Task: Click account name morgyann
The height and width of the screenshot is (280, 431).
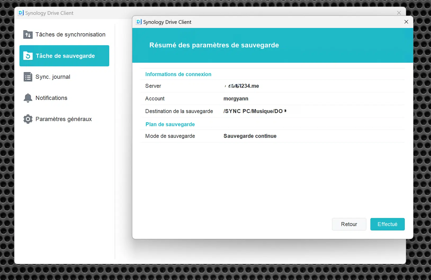Action: coord(236,99)
